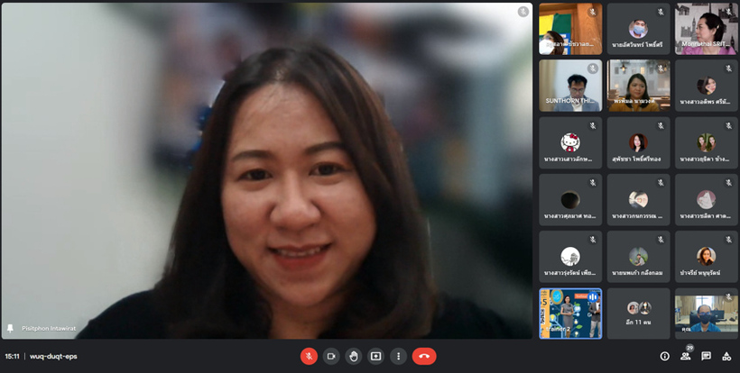Click the Hello Kitty profile avatar

(x=570, y=142)
